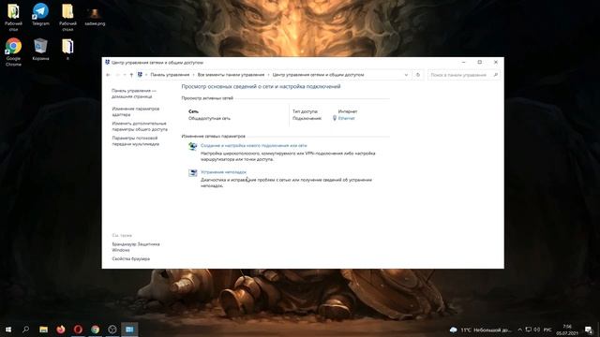Image resolution: width=600 pixels, height=337 pixels.
Task: Open Изменение параметров адаптера link
Action: pos(136,111)
